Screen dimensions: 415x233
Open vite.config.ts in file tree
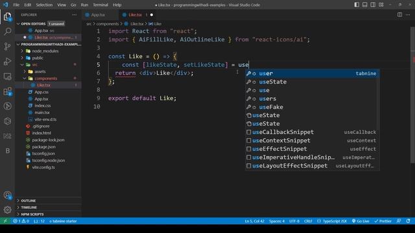(x=43, y=168)
